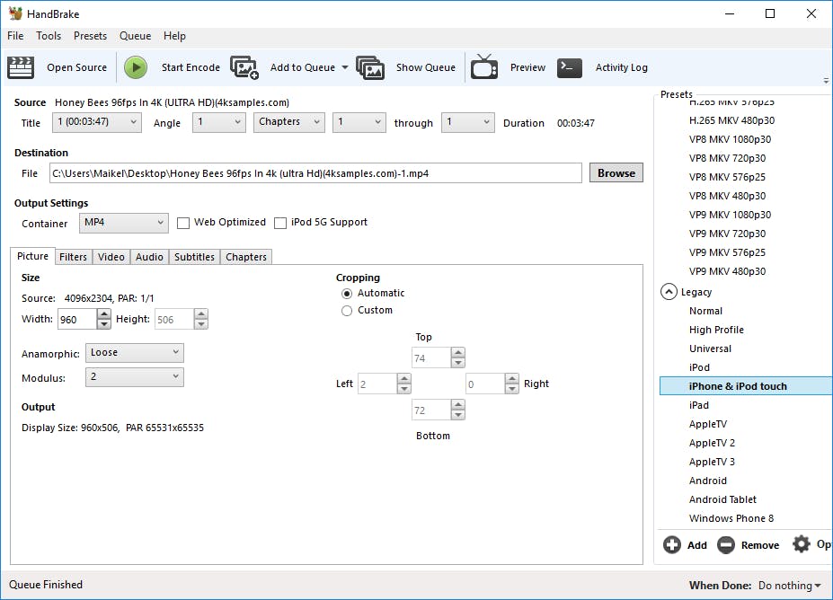Click the Open Source label
The image size is (833, 600).
pyautogui.click(x=76, y=67)
